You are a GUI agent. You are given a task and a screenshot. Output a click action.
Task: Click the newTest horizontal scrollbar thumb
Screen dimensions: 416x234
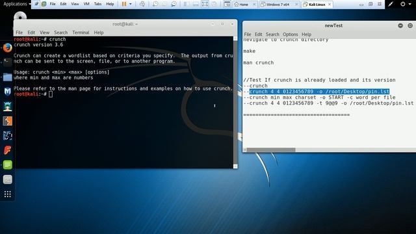click(x=271, y=150)
